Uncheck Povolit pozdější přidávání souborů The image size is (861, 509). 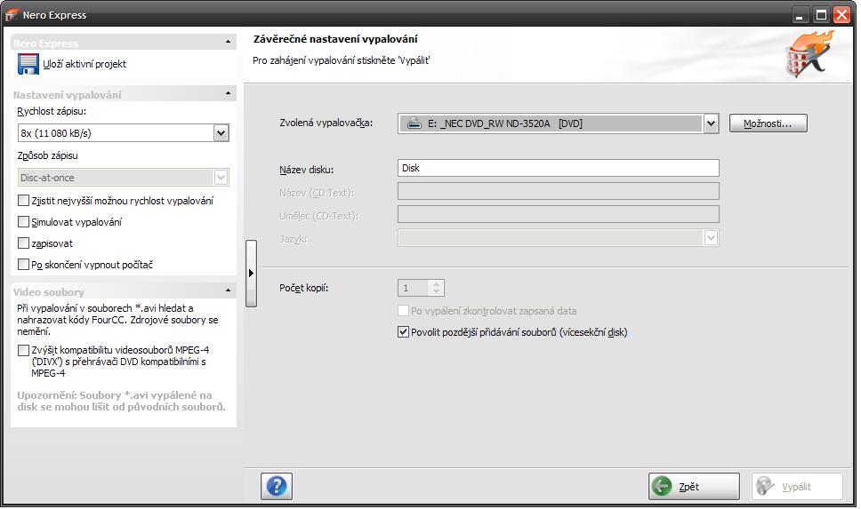(x=403, y=332)
